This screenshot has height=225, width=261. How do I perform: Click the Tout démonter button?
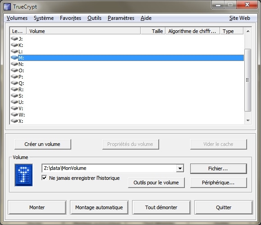pyautogui.click(x=161, y=207)
